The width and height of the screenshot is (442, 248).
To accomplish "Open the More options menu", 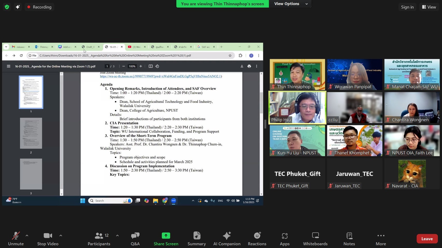I will [x=381, y=239].
